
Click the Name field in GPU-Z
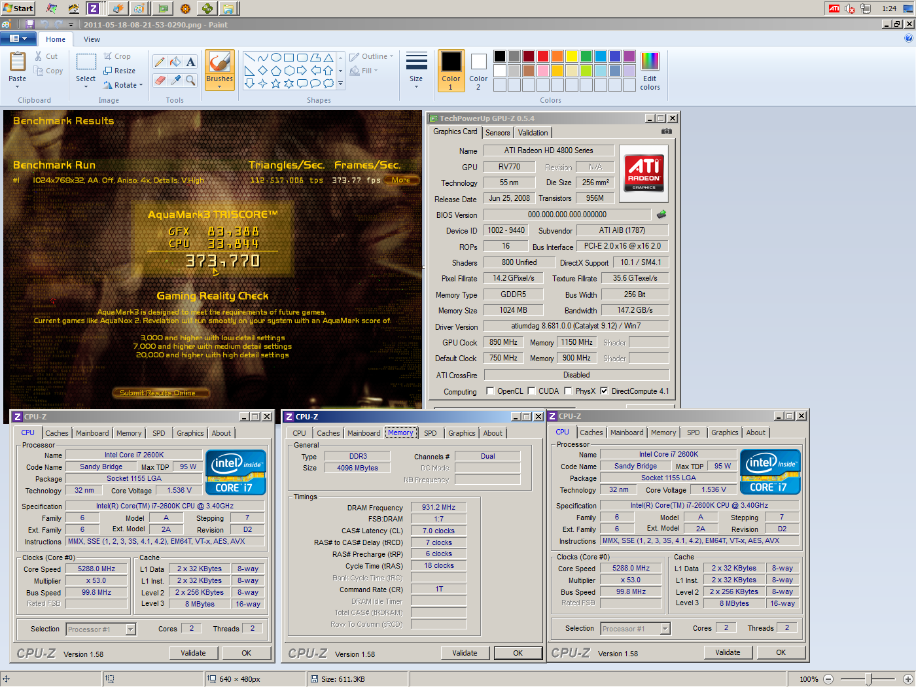pos(548,150)
